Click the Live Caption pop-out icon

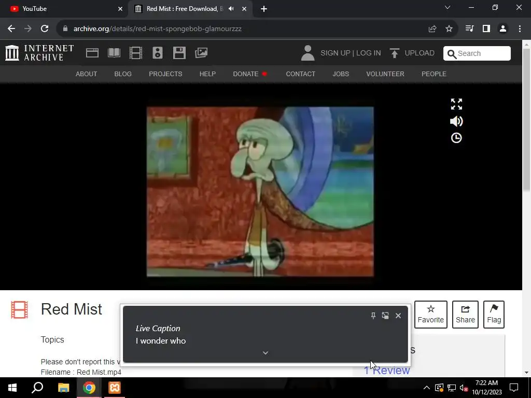pyautogui.click(x=385, y=316)
